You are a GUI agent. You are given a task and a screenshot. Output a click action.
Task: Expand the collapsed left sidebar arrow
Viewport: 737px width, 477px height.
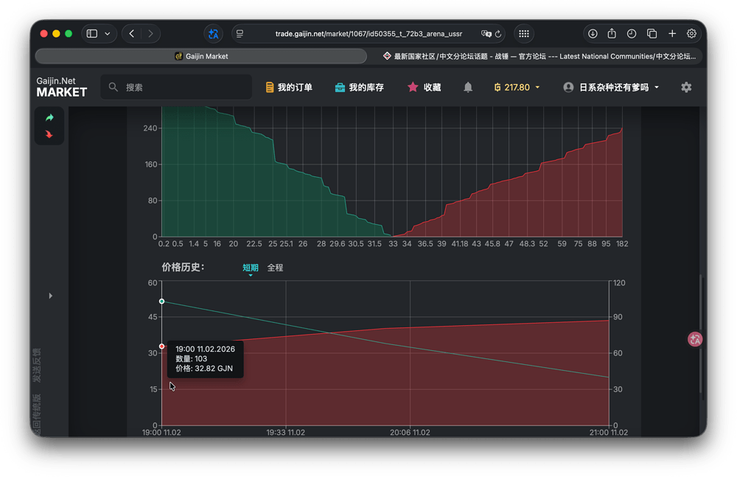[x=51, y=296]
